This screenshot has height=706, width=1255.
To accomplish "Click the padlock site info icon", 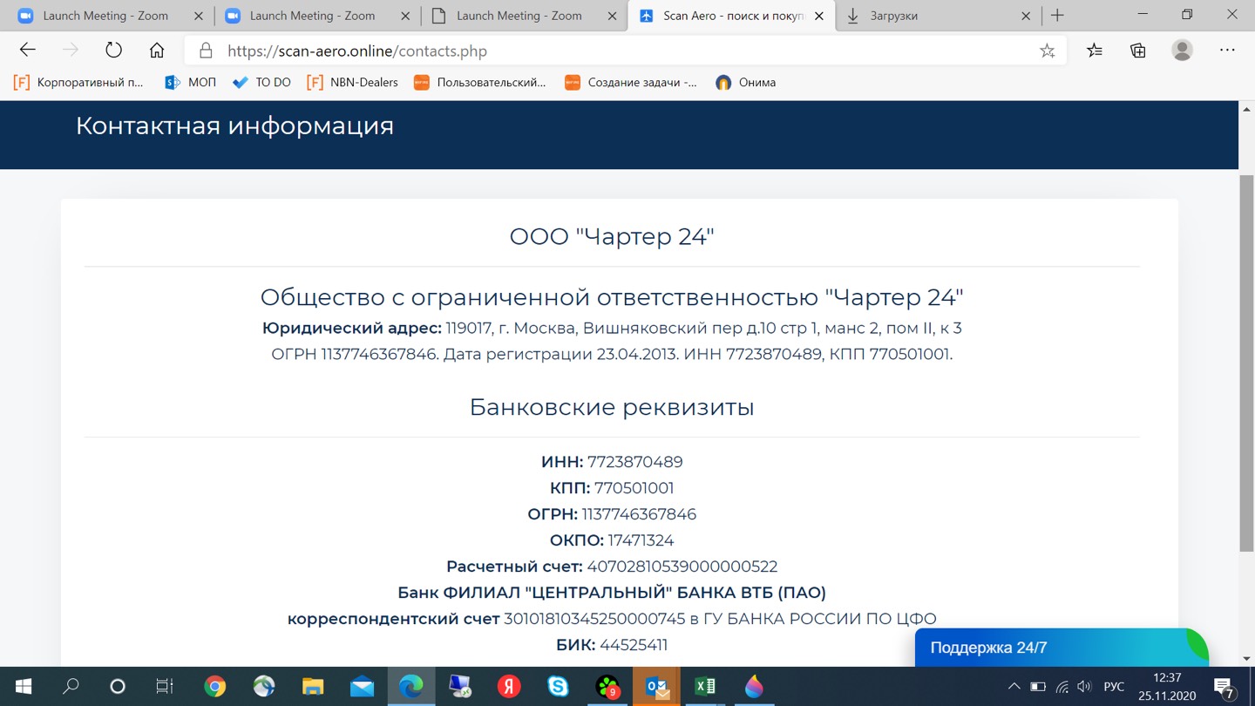I will coord(206,51).
